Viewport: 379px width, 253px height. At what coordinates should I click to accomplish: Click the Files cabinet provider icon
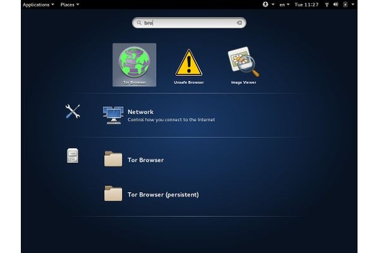[73, 156]
